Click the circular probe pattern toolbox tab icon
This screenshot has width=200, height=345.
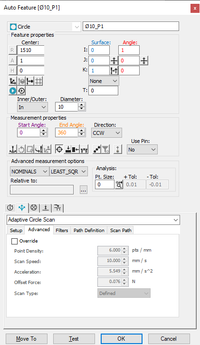pos(34,207)
